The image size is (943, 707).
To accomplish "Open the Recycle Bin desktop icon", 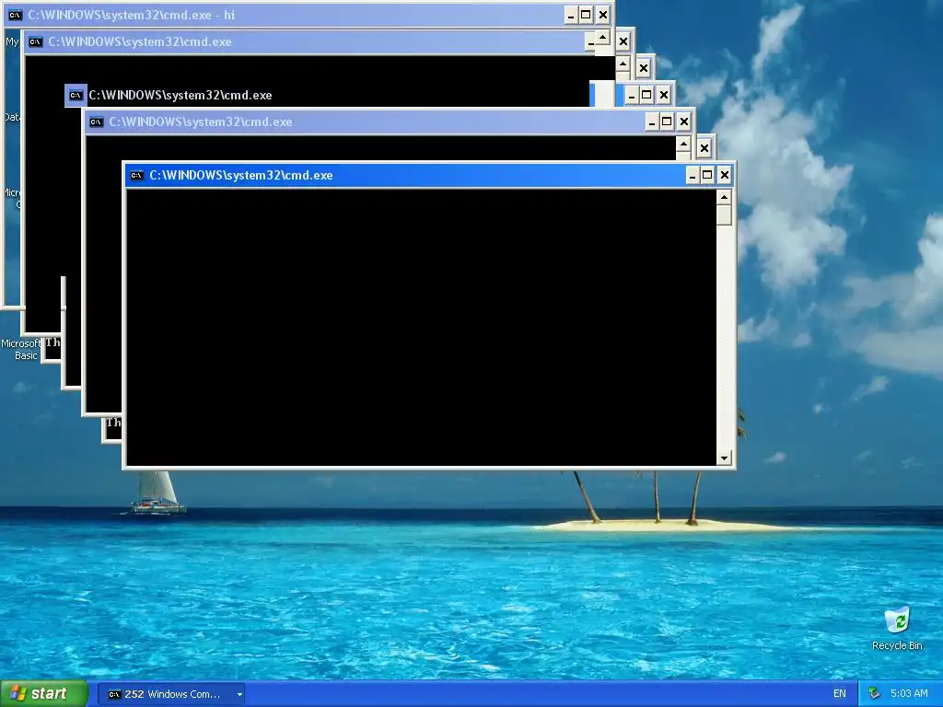I will click(897, 629).
